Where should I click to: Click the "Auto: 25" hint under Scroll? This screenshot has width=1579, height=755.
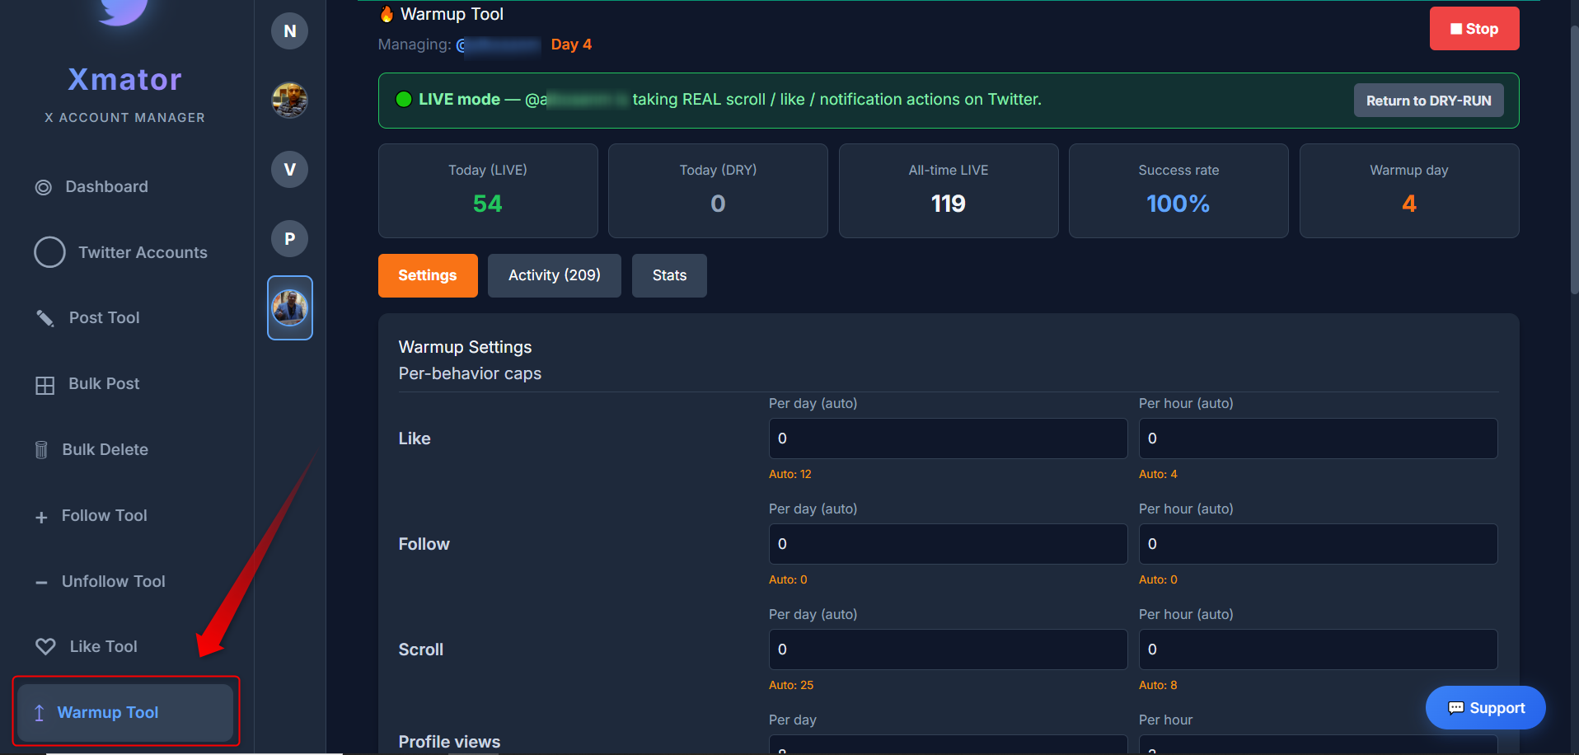point(791,685)
